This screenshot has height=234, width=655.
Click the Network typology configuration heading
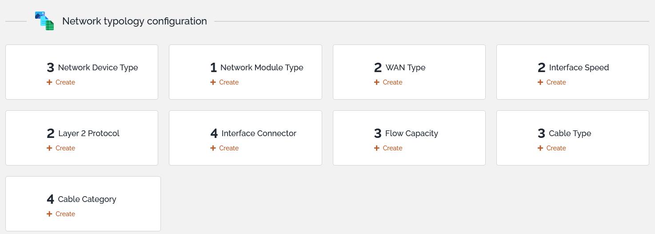tap(135, 21)
